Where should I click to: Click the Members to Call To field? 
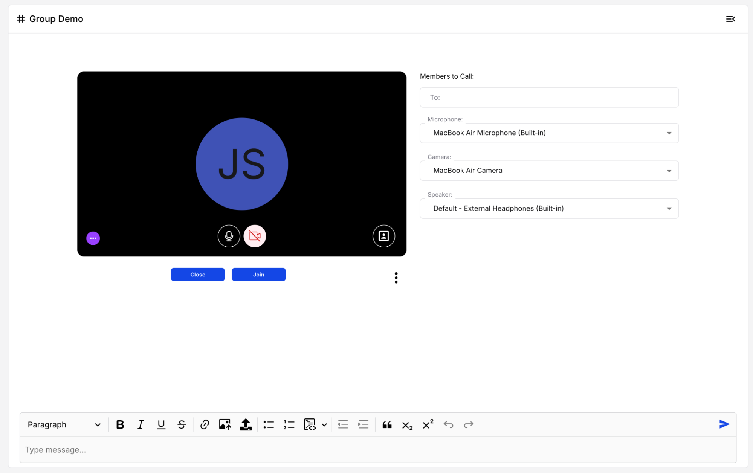(549, 98)
